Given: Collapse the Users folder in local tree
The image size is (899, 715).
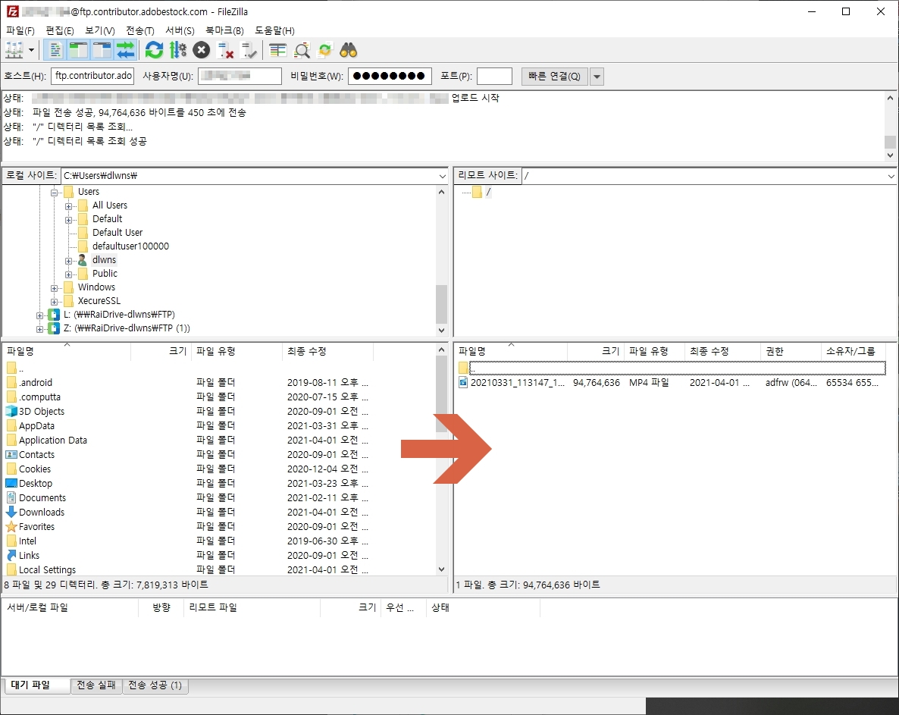Looking at the screenshot, I should click(54, 193).
